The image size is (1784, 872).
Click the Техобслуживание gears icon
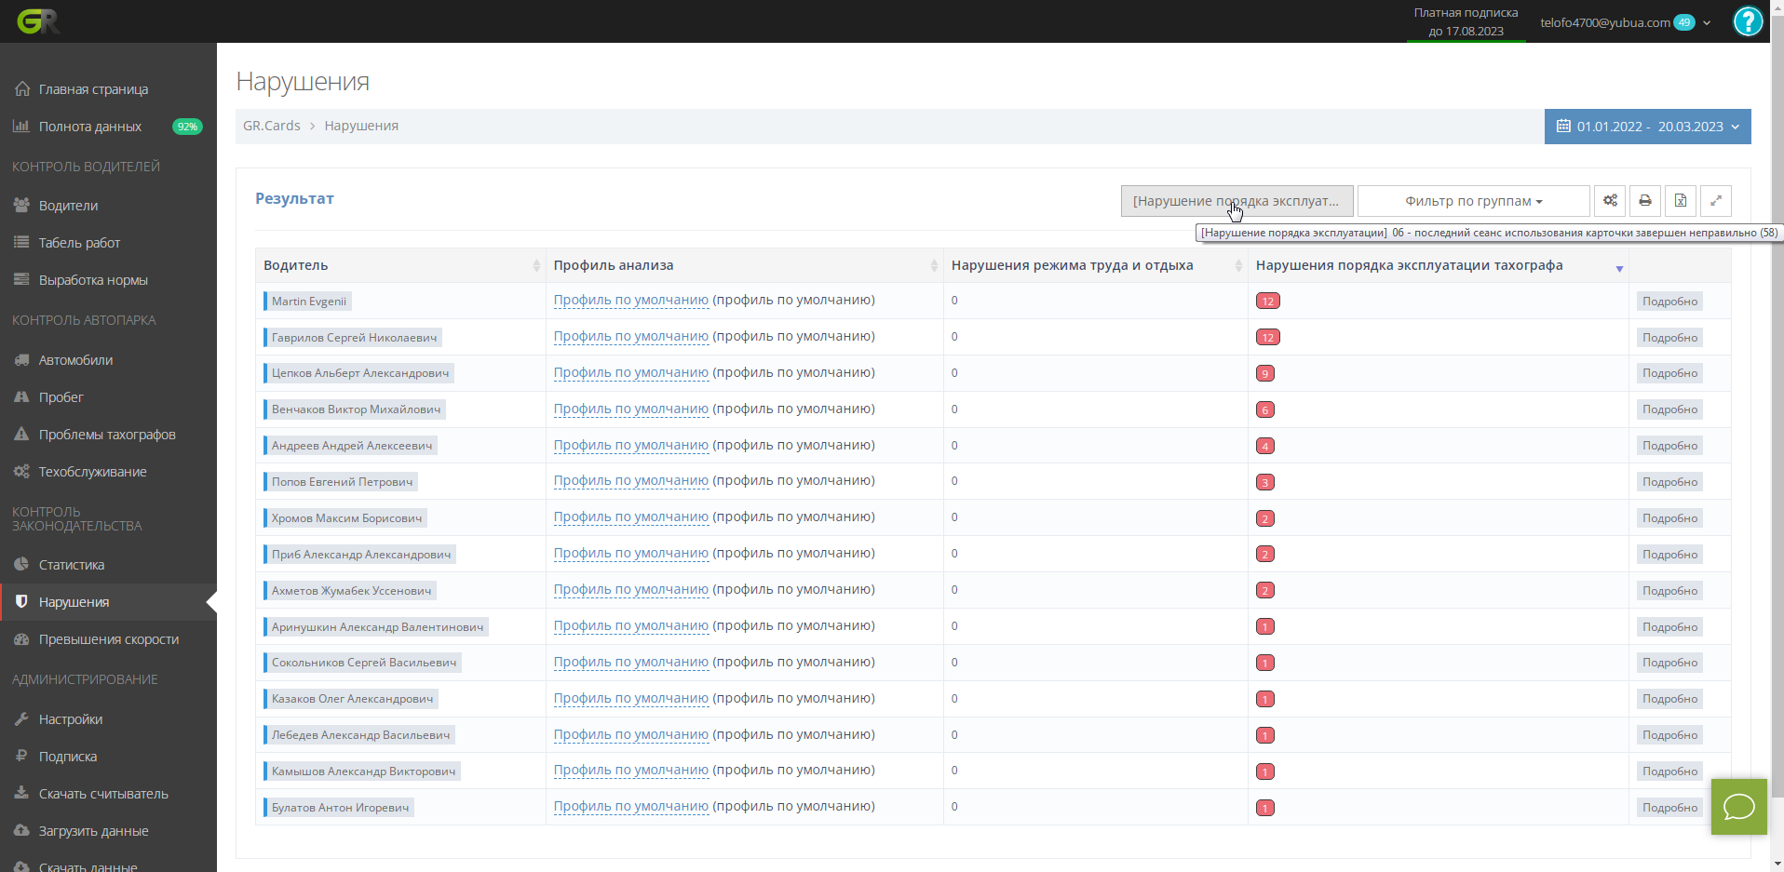pyautogui.click(x=21, y=471)
